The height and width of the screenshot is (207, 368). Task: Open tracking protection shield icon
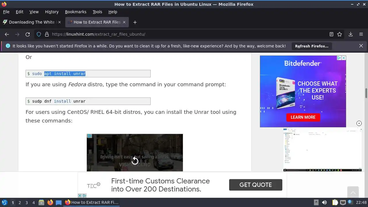point(39,34)
